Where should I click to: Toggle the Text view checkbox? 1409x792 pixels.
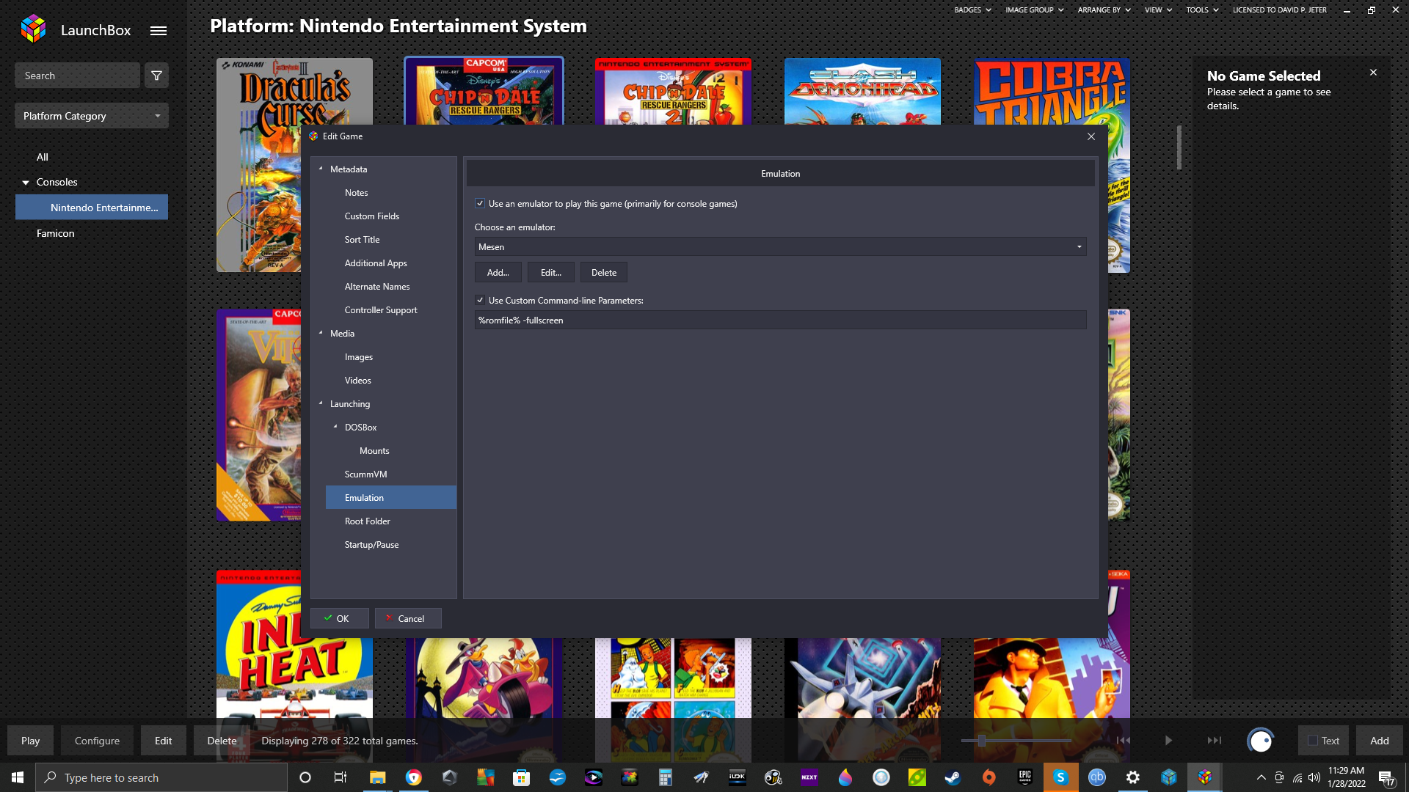click(1313, 741)
